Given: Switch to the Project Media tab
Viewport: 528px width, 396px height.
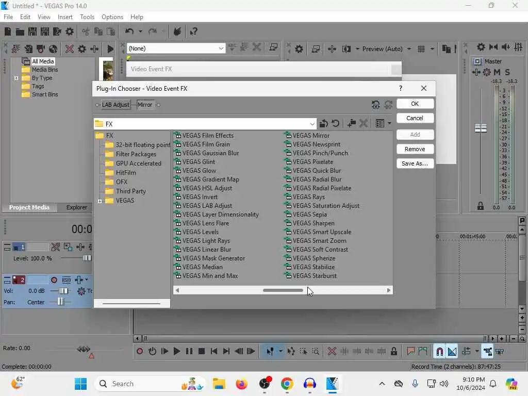Looking at the screenshot, I should pyautogui.click(x=29, y=207).
